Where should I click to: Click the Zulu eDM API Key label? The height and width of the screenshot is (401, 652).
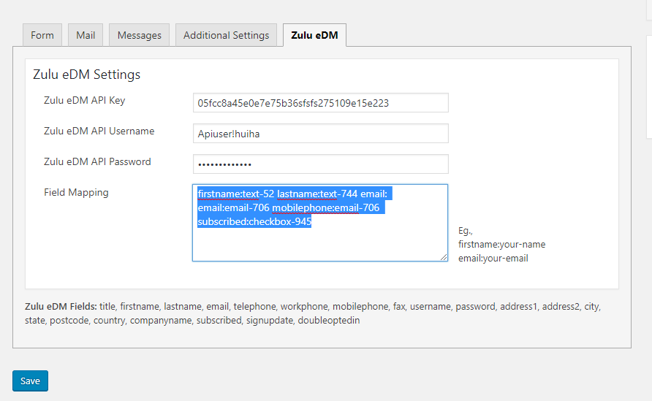tap(84, 101)
